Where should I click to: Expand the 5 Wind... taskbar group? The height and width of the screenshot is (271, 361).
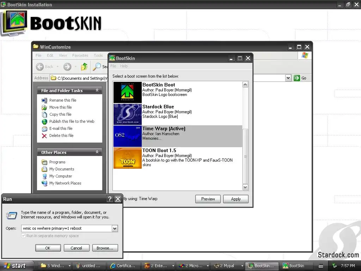tap(69, 266)
